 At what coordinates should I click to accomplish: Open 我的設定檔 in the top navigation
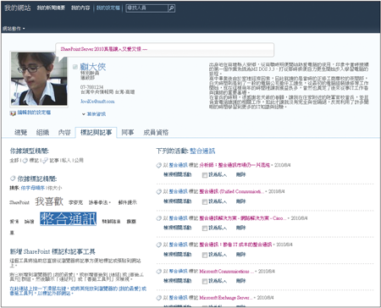point(108,8)
